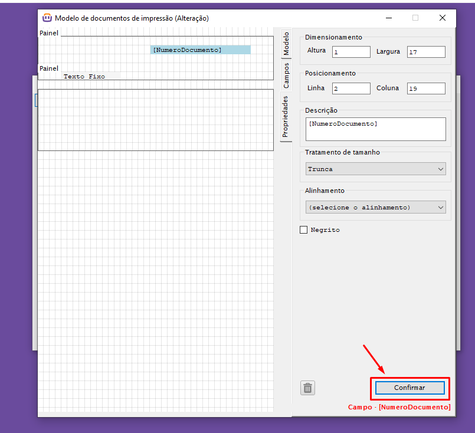Close the Modelo de documentos dialog
This screenshot has height=433, width=475.
click(442, 18)
